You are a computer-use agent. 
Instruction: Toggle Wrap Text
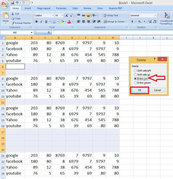(x=111, y=15)
